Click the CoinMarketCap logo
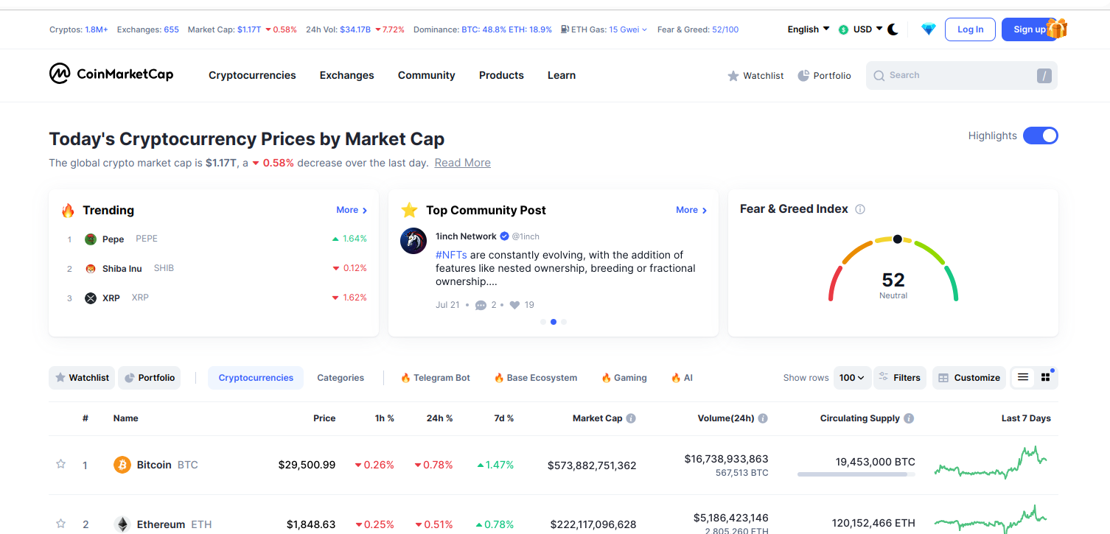 pyautogui.click(x=111, y=74)
